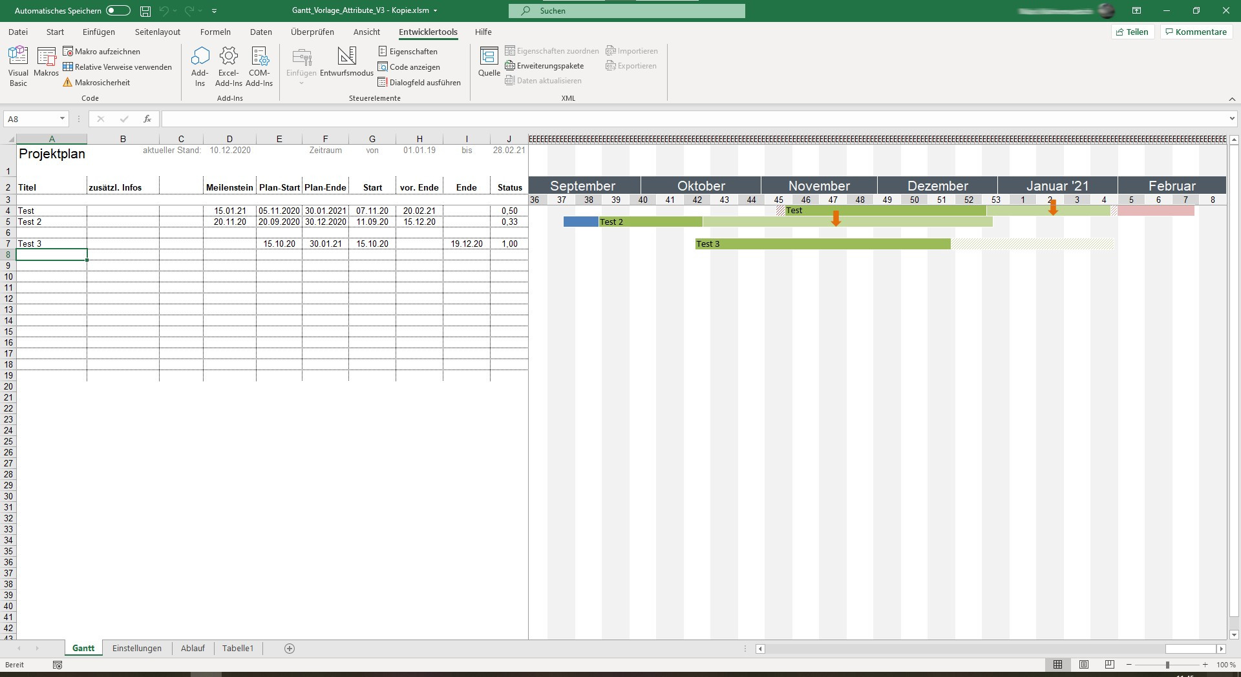The image size is (1241, 677).
Task: Open the Name box dropdown
Action: 61,119
